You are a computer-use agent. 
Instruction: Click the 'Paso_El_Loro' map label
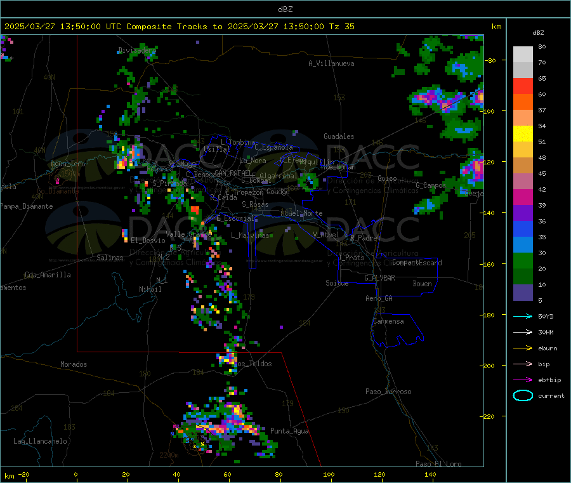[x=438, y=464]
